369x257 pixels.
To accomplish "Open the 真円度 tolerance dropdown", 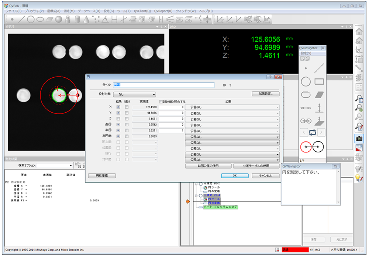I will (x=232, y=137).
